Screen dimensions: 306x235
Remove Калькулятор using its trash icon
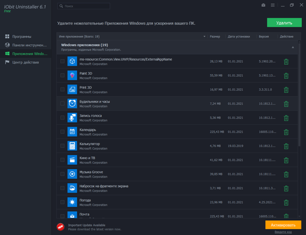click(x=286, y=146)
